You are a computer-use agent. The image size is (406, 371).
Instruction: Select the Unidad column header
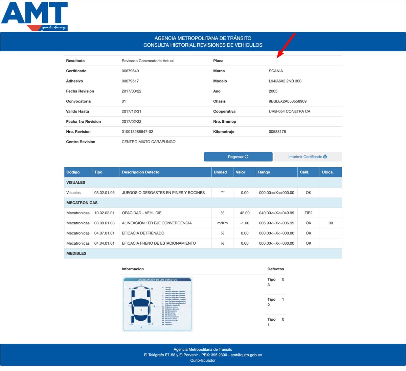[223, 172]
